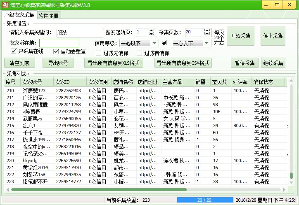
Task: Disable 自动去重复 checkbox
Action: pos(57,51)
